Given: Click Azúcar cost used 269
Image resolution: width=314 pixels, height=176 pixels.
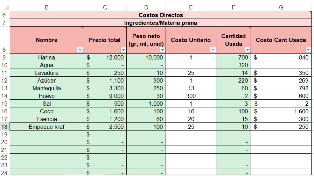Looking at the screenshot, I should [281, 80].
